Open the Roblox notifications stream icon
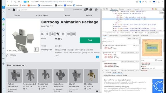Screen dimensions: 166x93 (x=86, y=10)
